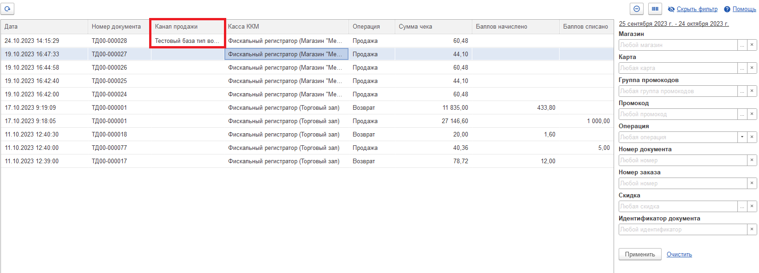The width and height of the screenshot is (759, 273).
Task: Clear the Идентификатор документа filter field
Action: 752,230
